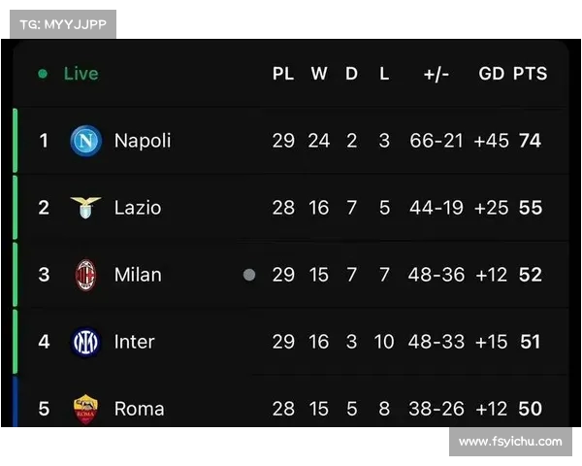Click the W wins column header

(x=319, y=74)
